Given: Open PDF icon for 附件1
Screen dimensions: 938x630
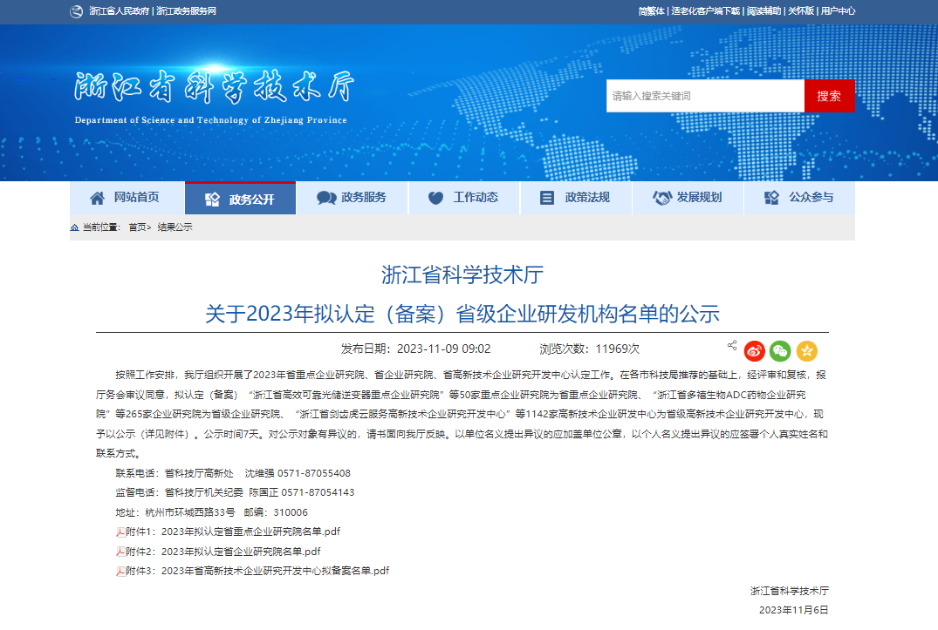Looking at the screenshot, I should [x=120, y=532].
